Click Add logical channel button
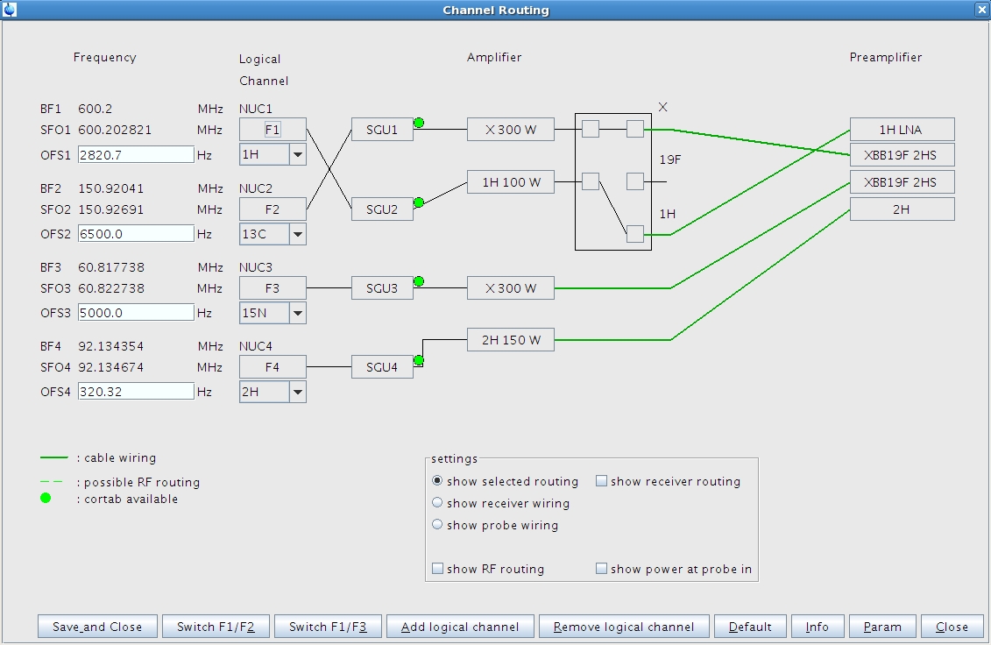Screen dimensions: 991x645 460,627
